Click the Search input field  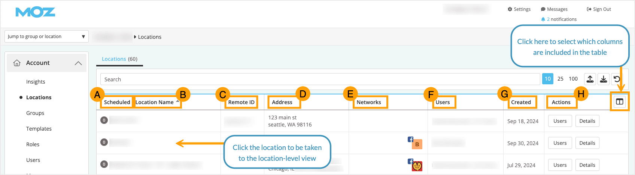[320, 79]
